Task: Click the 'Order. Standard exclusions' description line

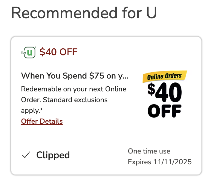Action: tap(64, 100)
